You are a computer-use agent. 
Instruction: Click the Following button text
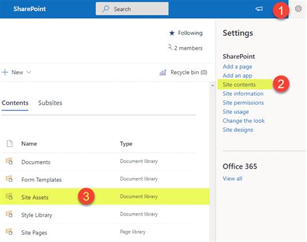click(190, 33)
